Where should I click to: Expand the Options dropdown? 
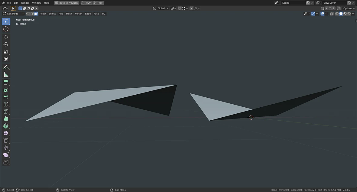coord(349,8)
